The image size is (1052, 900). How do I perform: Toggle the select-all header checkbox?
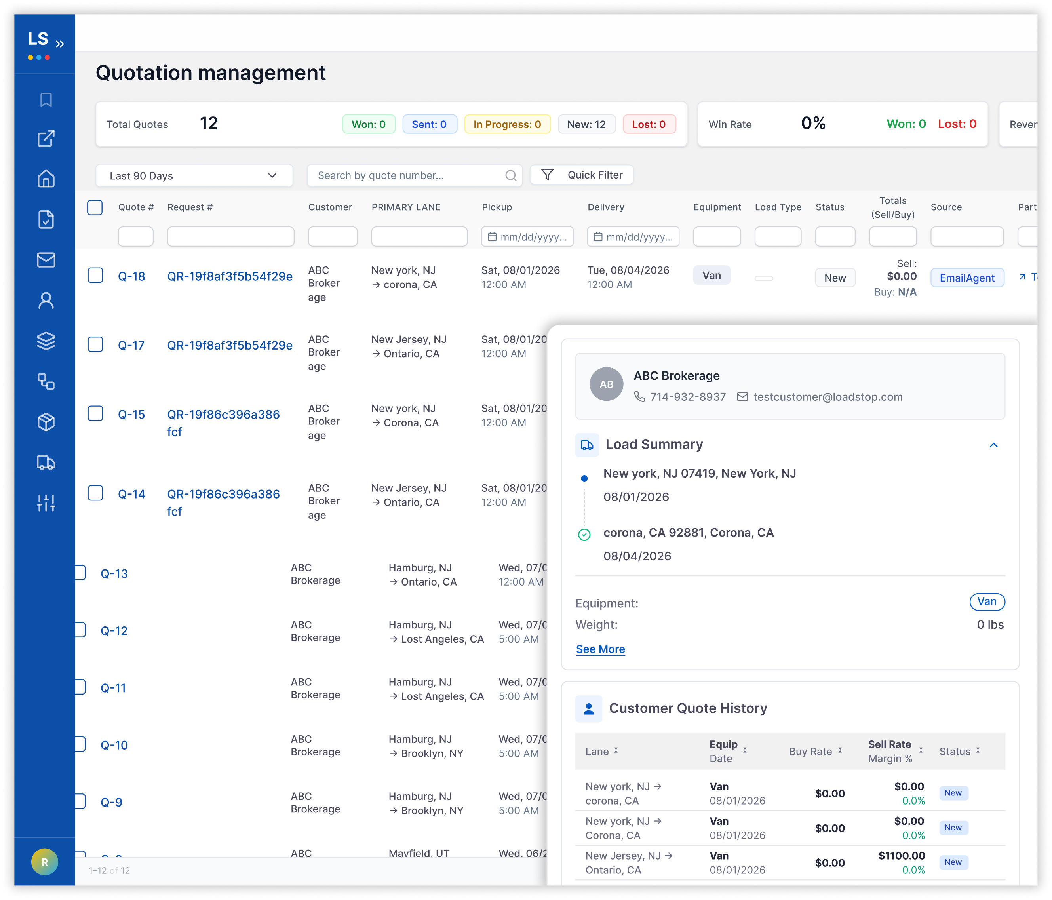pyautogui.click(x=95, y=207)
